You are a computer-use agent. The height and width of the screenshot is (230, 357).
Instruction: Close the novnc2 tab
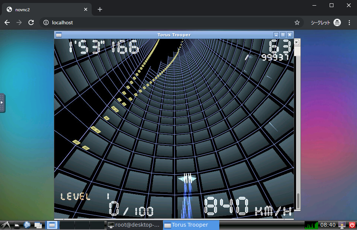click(x=86, y=9)
